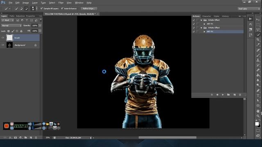
Task: Select the Lasso tool in toolbar
Action: click(258, 30)
